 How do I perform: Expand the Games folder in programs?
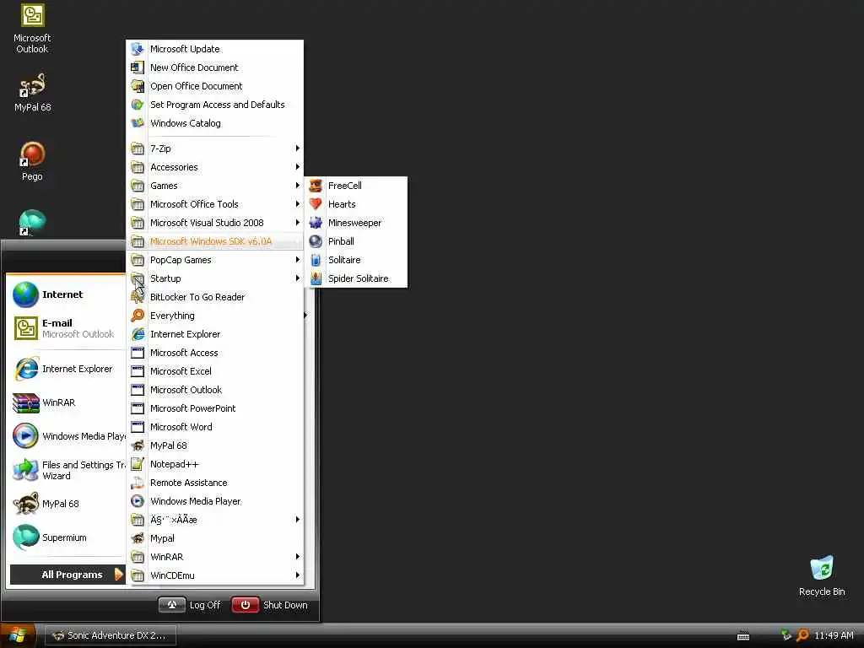[215, 186]
